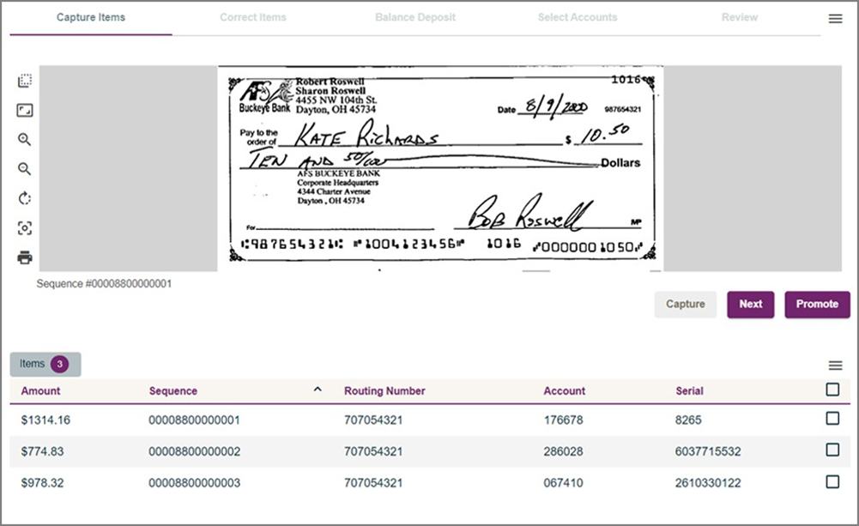The width and height of the screenshot is (859, 526).
Task: Print the check image
Action: 25,257
